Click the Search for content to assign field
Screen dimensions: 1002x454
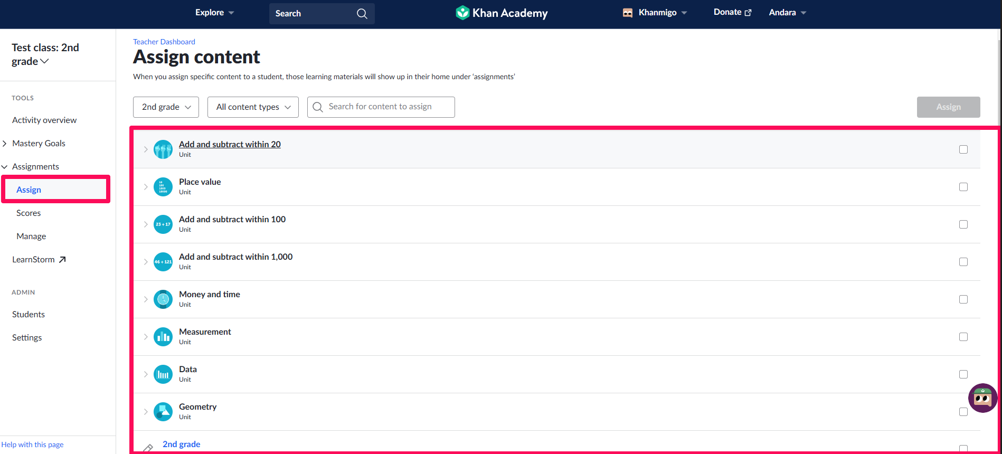[x=381, y=107]
